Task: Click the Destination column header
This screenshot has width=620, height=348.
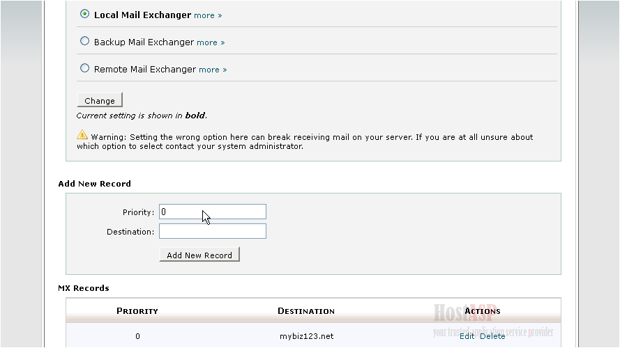Action: point(306,311)
